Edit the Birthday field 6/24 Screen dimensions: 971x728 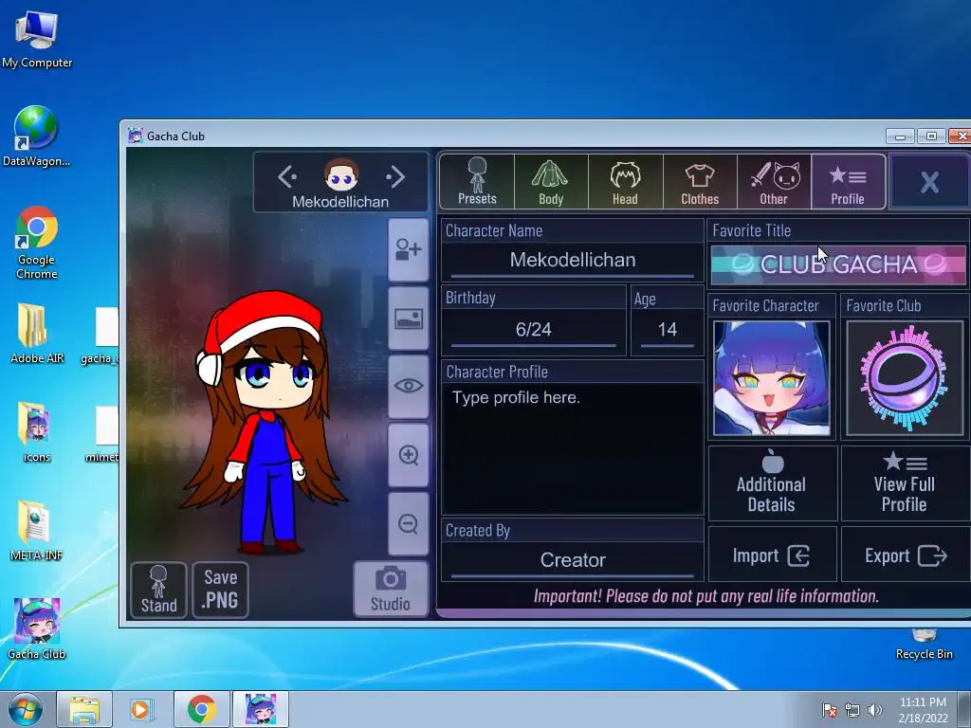click(533, 329)
